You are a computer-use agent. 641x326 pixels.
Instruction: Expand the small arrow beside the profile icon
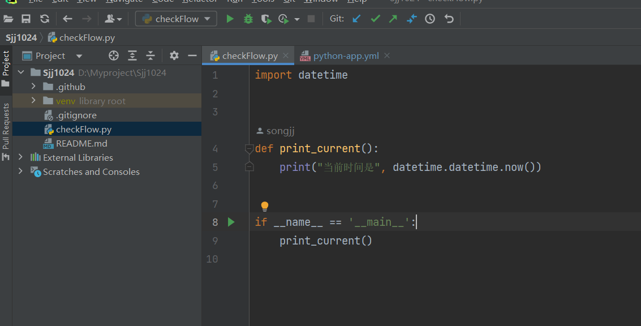coord(297,19)
